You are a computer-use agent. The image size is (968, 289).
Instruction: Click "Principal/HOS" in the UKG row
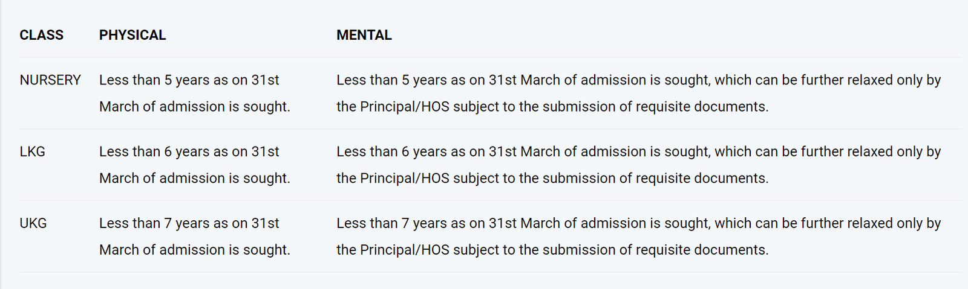pos(404,250)
